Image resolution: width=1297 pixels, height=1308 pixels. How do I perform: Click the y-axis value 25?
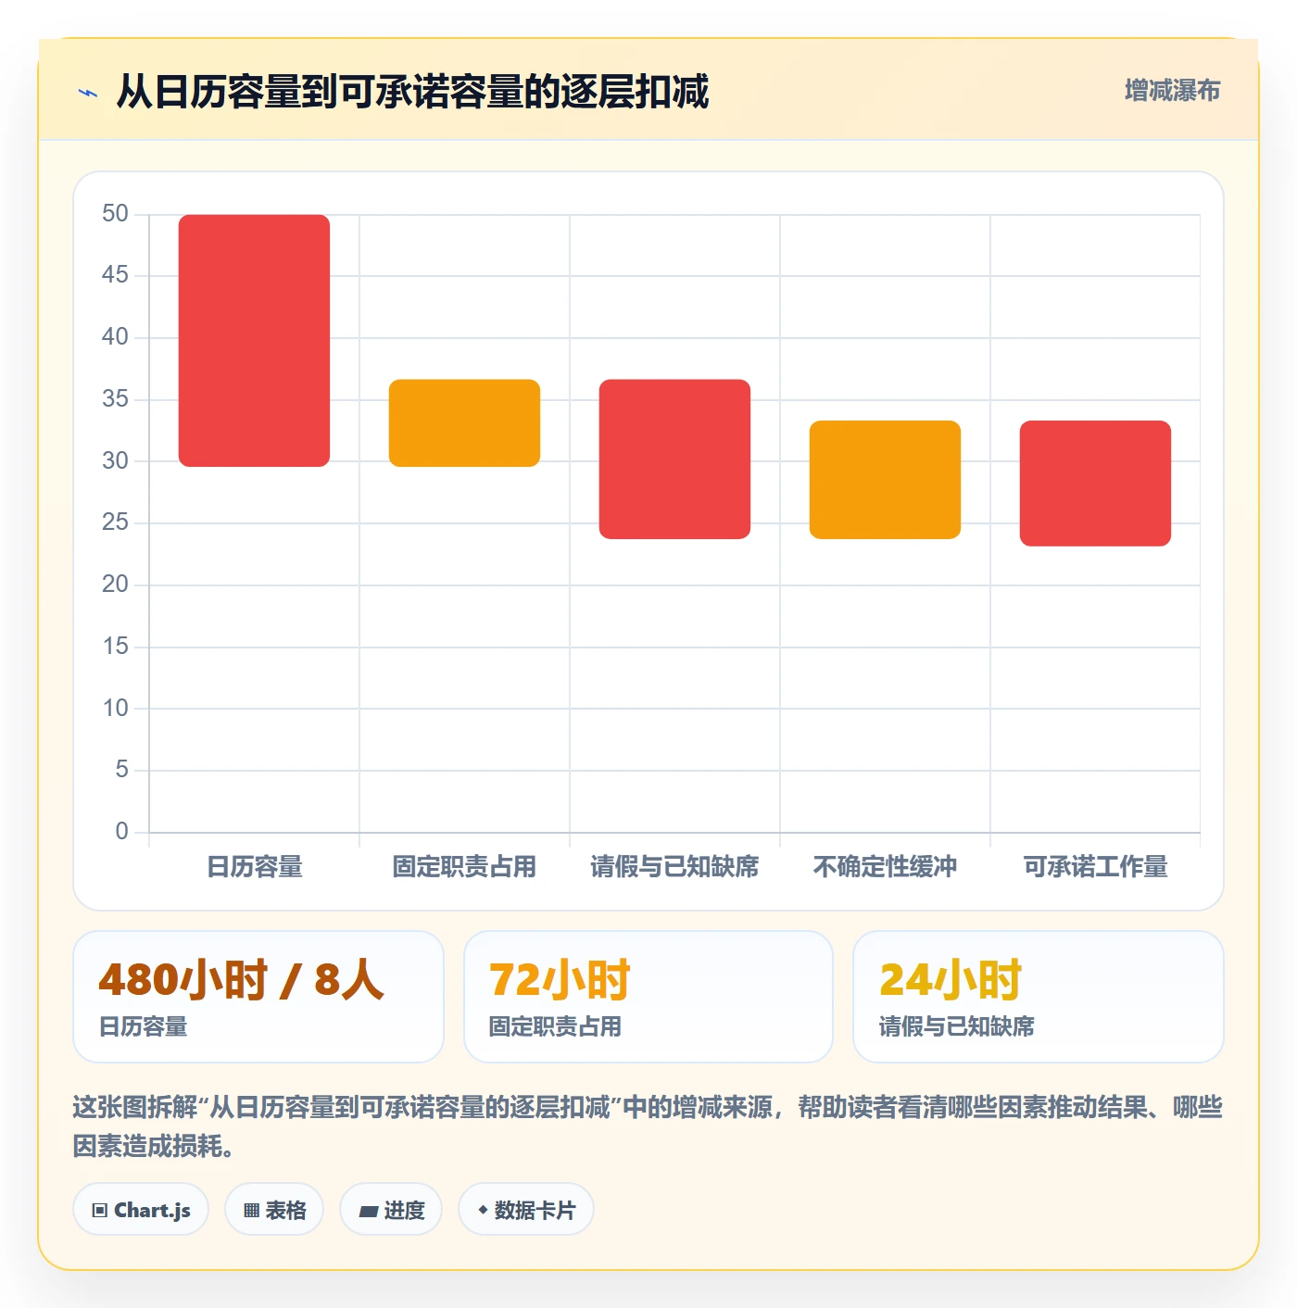click(115, 522)
